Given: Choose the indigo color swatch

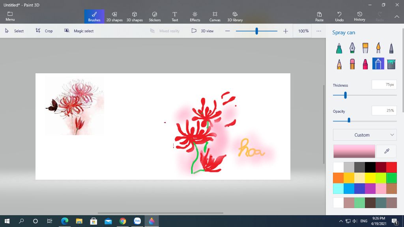Looking at the screenshot, I should click(x=360, y=188).
